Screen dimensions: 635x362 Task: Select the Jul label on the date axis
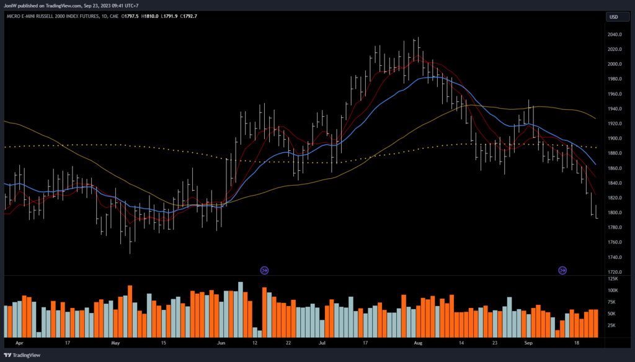[322, 342]
